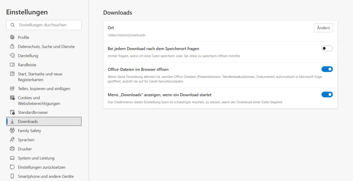Click the Family Safety people icon

(x=12, y=131)
